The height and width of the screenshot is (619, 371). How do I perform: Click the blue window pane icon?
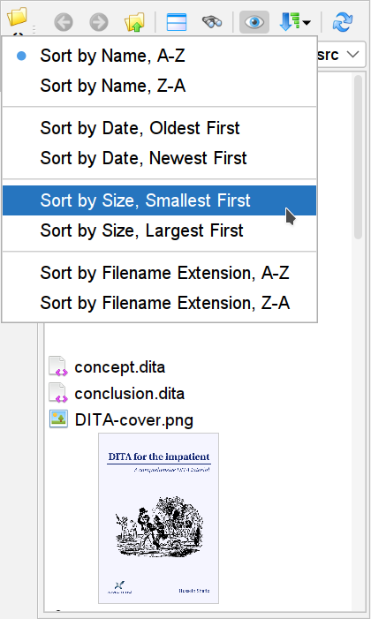177,22
